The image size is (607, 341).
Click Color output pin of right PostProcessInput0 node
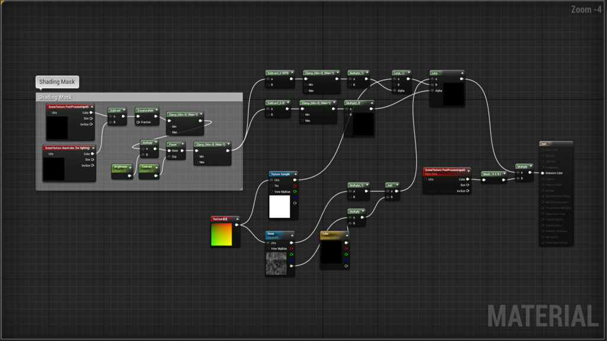coord(468,179)
